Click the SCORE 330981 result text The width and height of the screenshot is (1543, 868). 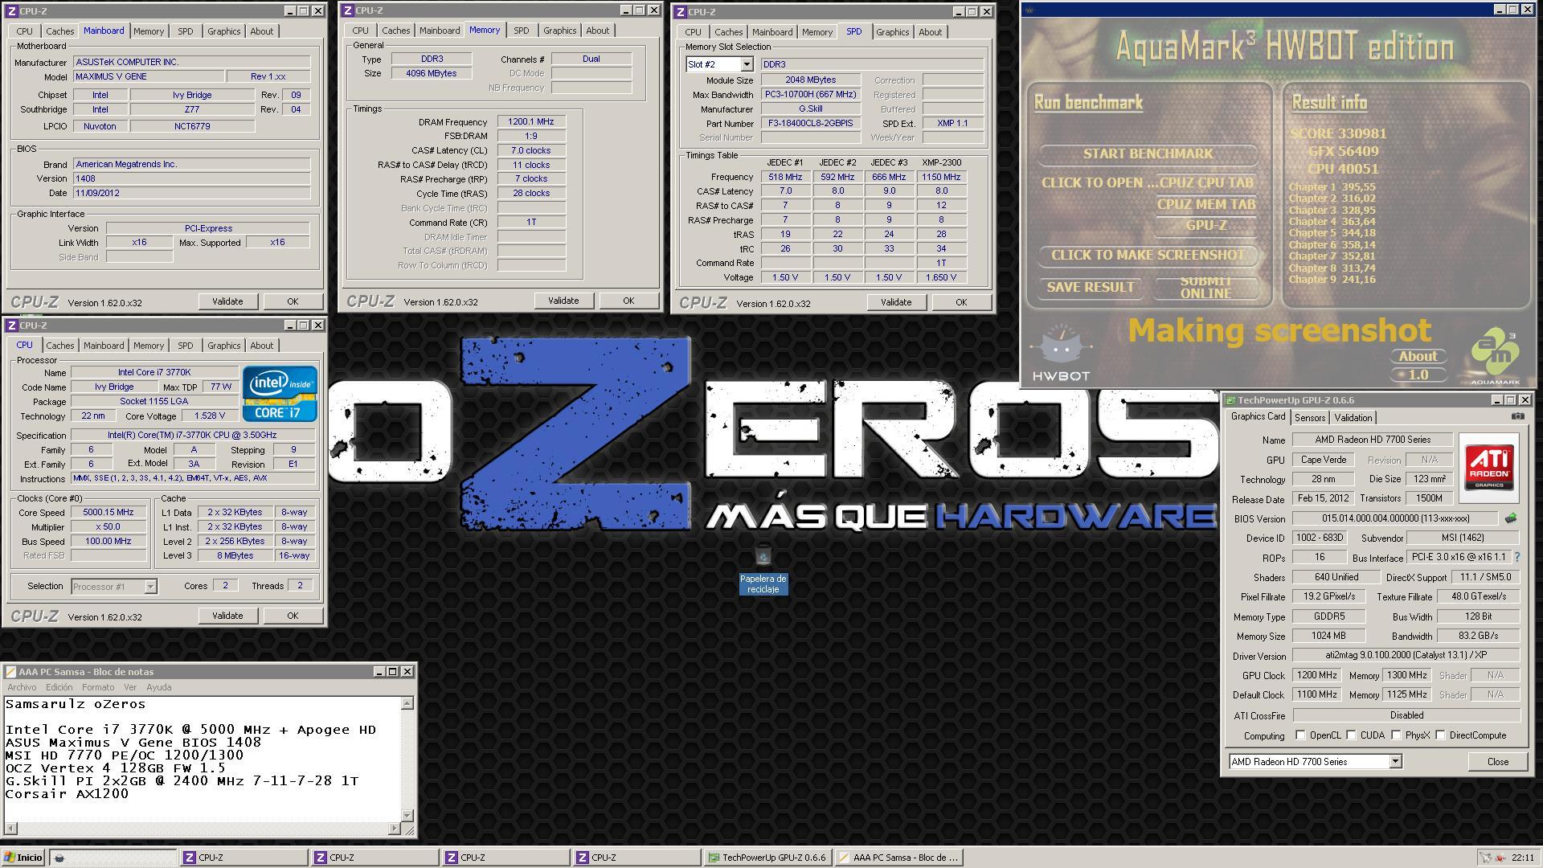1338,133
